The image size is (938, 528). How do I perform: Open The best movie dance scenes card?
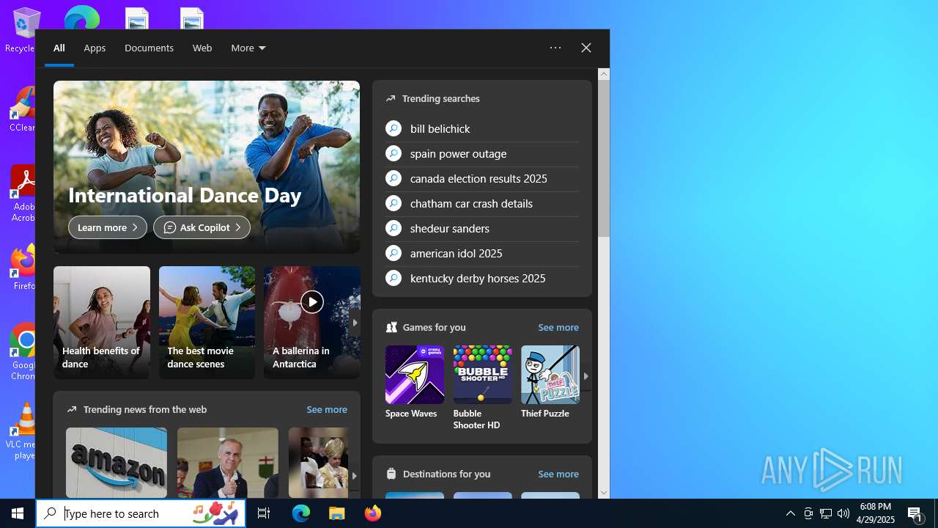point(207,323)
